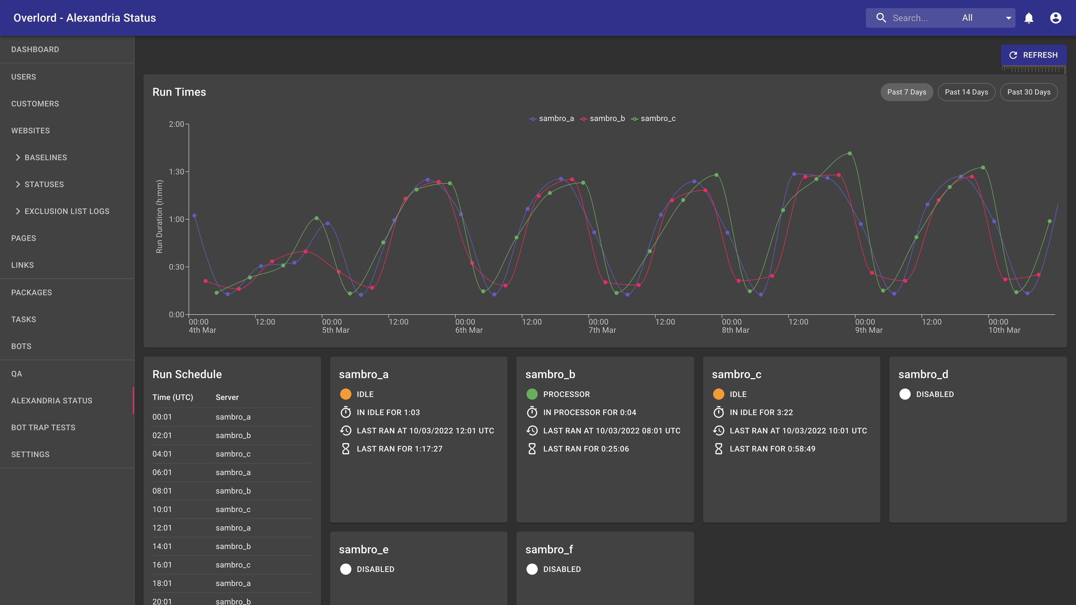This screenshot has height=605, width=1076.
Task: Open the notifications bell
Action: [1029, 18]
